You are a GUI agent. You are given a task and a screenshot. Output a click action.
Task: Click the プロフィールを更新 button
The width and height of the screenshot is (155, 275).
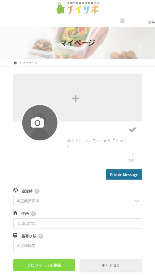(x=44, y=265)
